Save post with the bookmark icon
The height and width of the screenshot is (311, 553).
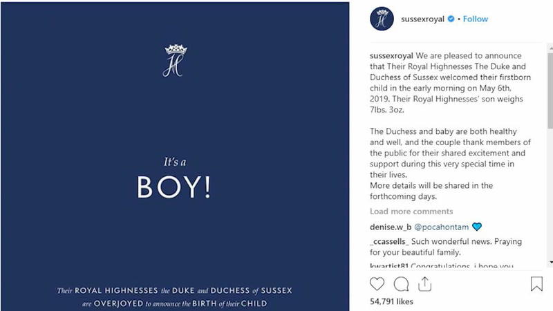(536, 284)
